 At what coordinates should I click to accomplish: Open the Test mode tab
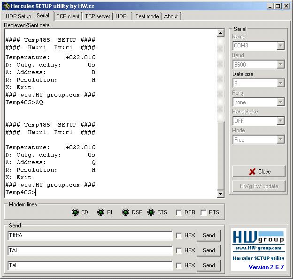(x=147, y=16)
